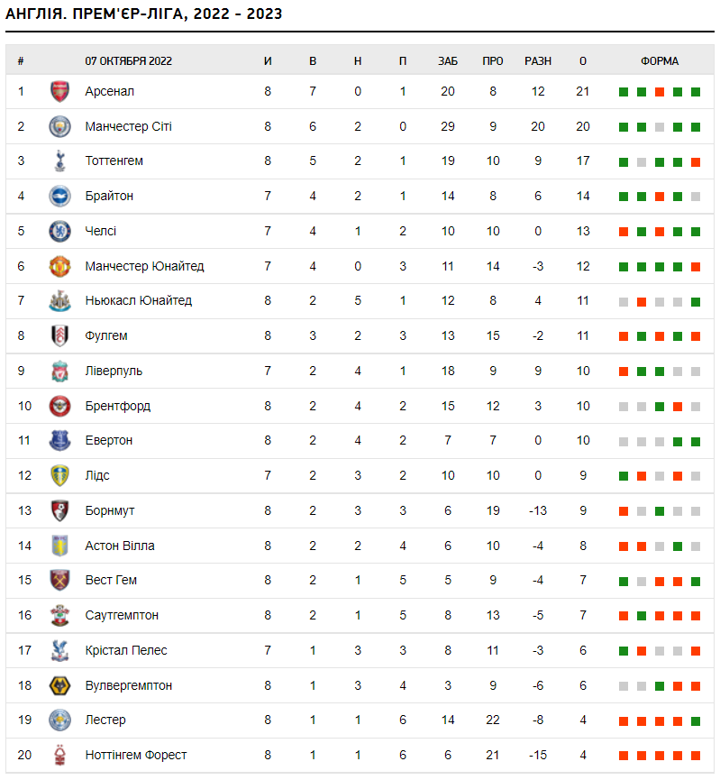This screenshot has width=720, height=780.
Task: Sort table by the ЗАБ column header
Action: point(448,61)
